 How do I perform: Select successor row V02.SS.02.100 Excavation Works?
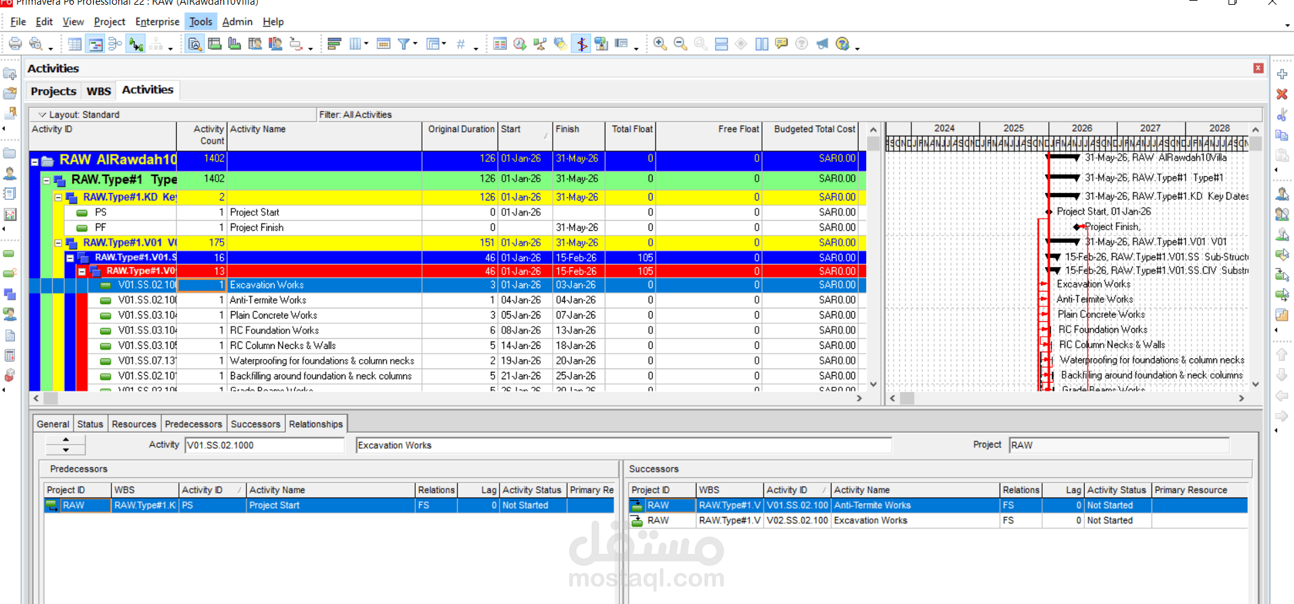point(938,520)
